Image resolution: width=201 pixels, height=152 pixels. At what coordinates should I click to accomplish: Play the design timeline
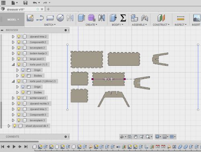click(x=14, y=147)
